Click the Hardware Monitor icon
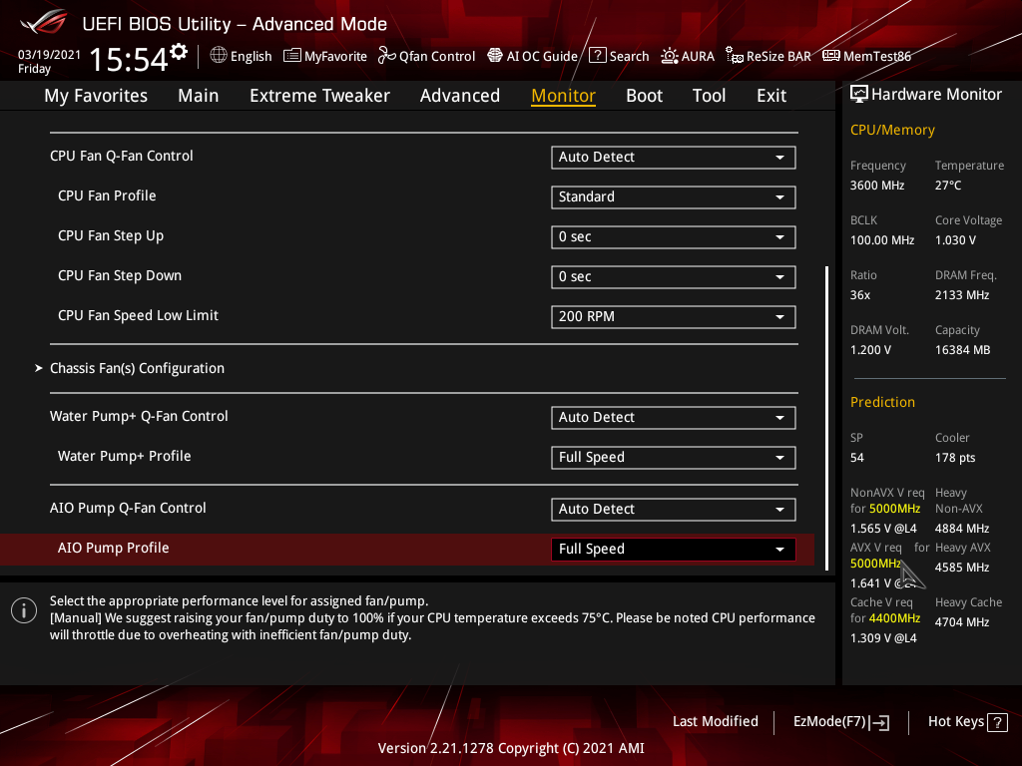 pyautogui.click(x=859, y=95)
